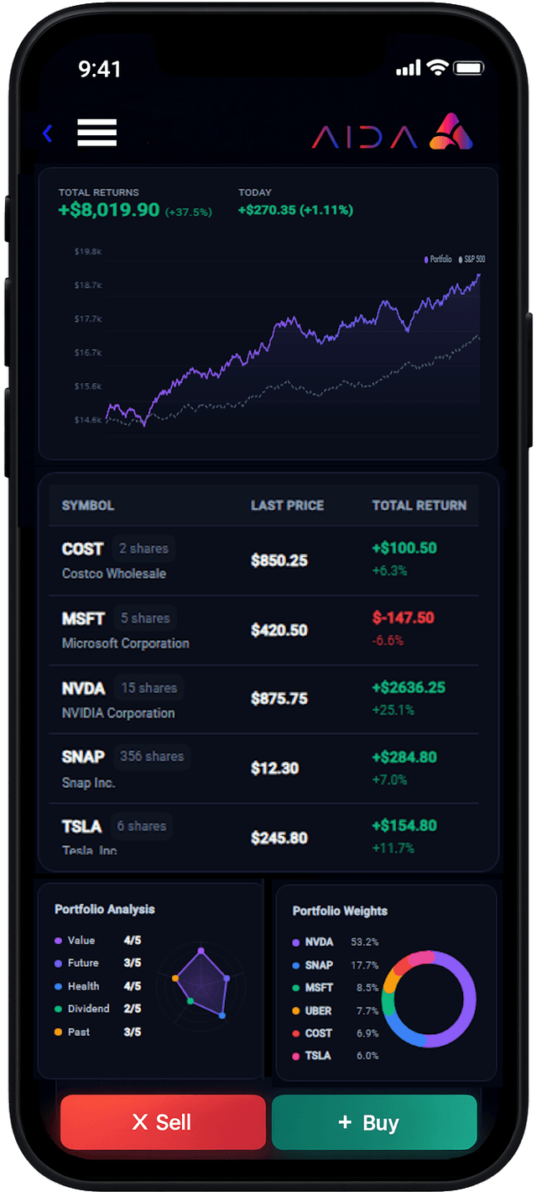Click the back chevron arrow
The width and height of the screenshot is (537, 1192).
click(x=47, y=133)
